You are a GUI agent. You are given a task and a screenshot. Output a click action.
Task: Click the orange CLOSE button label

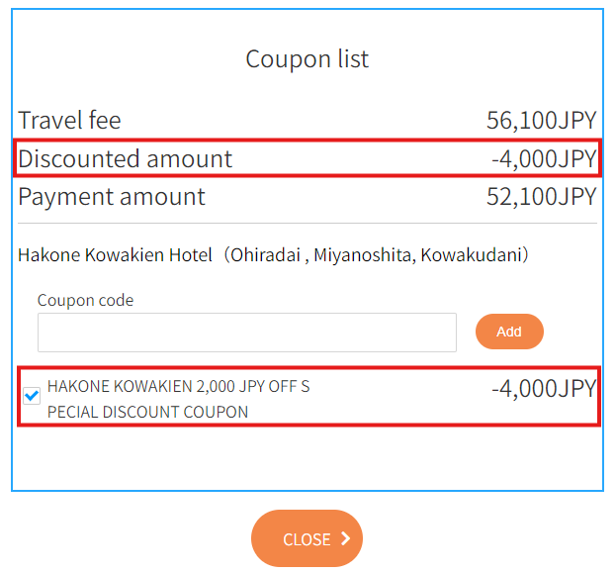tap(307, 539)
